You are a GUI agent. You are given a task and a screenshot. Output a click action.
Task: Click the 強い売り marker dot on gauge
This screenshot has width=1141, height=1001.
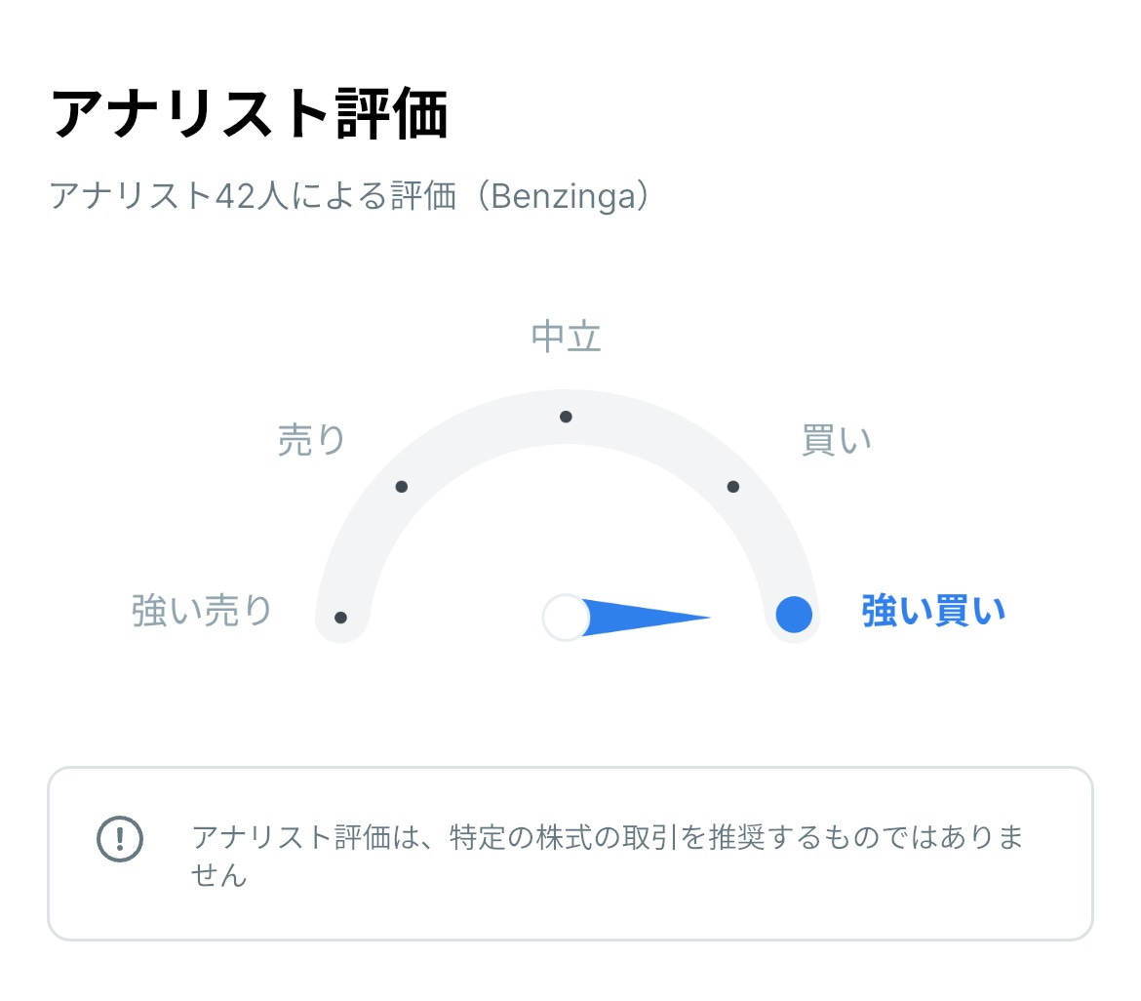click(339, 616)
